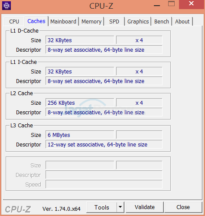Minimize the CPU-Z window
Screen dimensions: 205x216
[x=157, y=6]
